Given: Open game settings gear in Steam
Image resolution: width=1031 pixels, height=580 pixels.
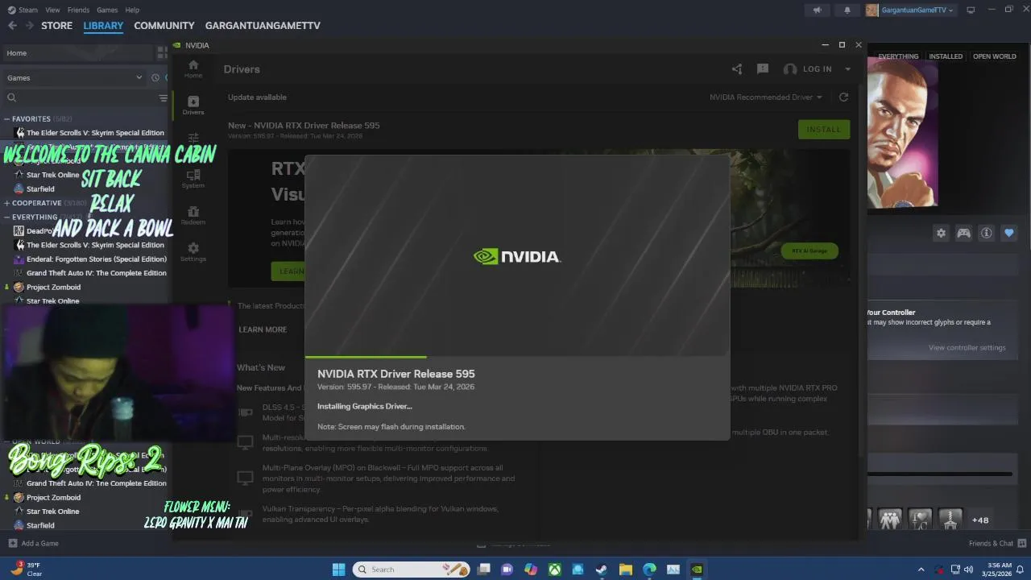Looking at the screenshot, I should [941, 233].
